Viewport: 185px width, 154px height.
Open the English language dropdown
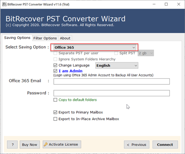coord(117,66)
